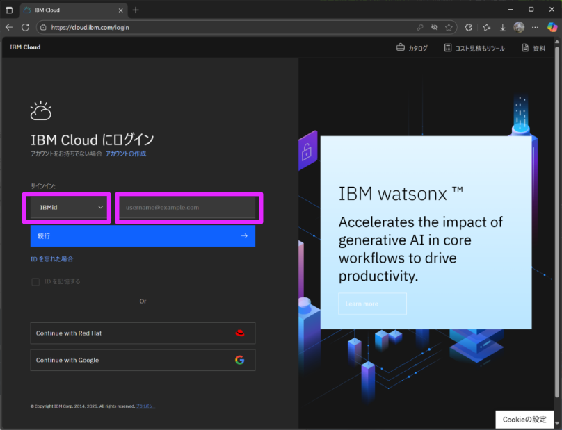Select the IBM Cloud tab

74,10
